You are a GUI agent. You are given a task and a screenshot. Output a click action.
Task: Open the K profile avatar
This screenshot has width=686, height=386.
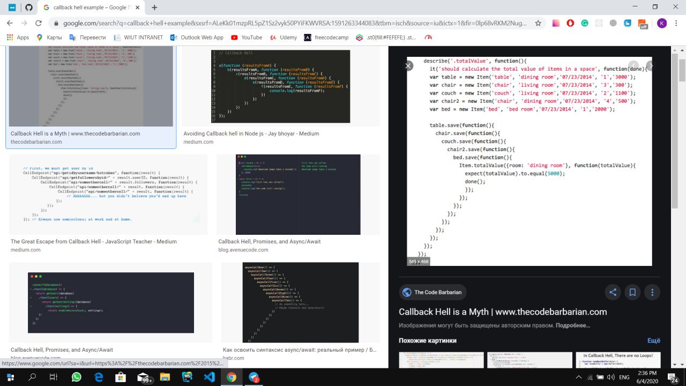pyautogui.click(x=662, y=23)
